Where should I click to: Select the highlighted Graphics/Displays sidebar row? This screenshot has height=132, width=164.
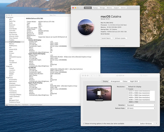click(x=15, y=42)
